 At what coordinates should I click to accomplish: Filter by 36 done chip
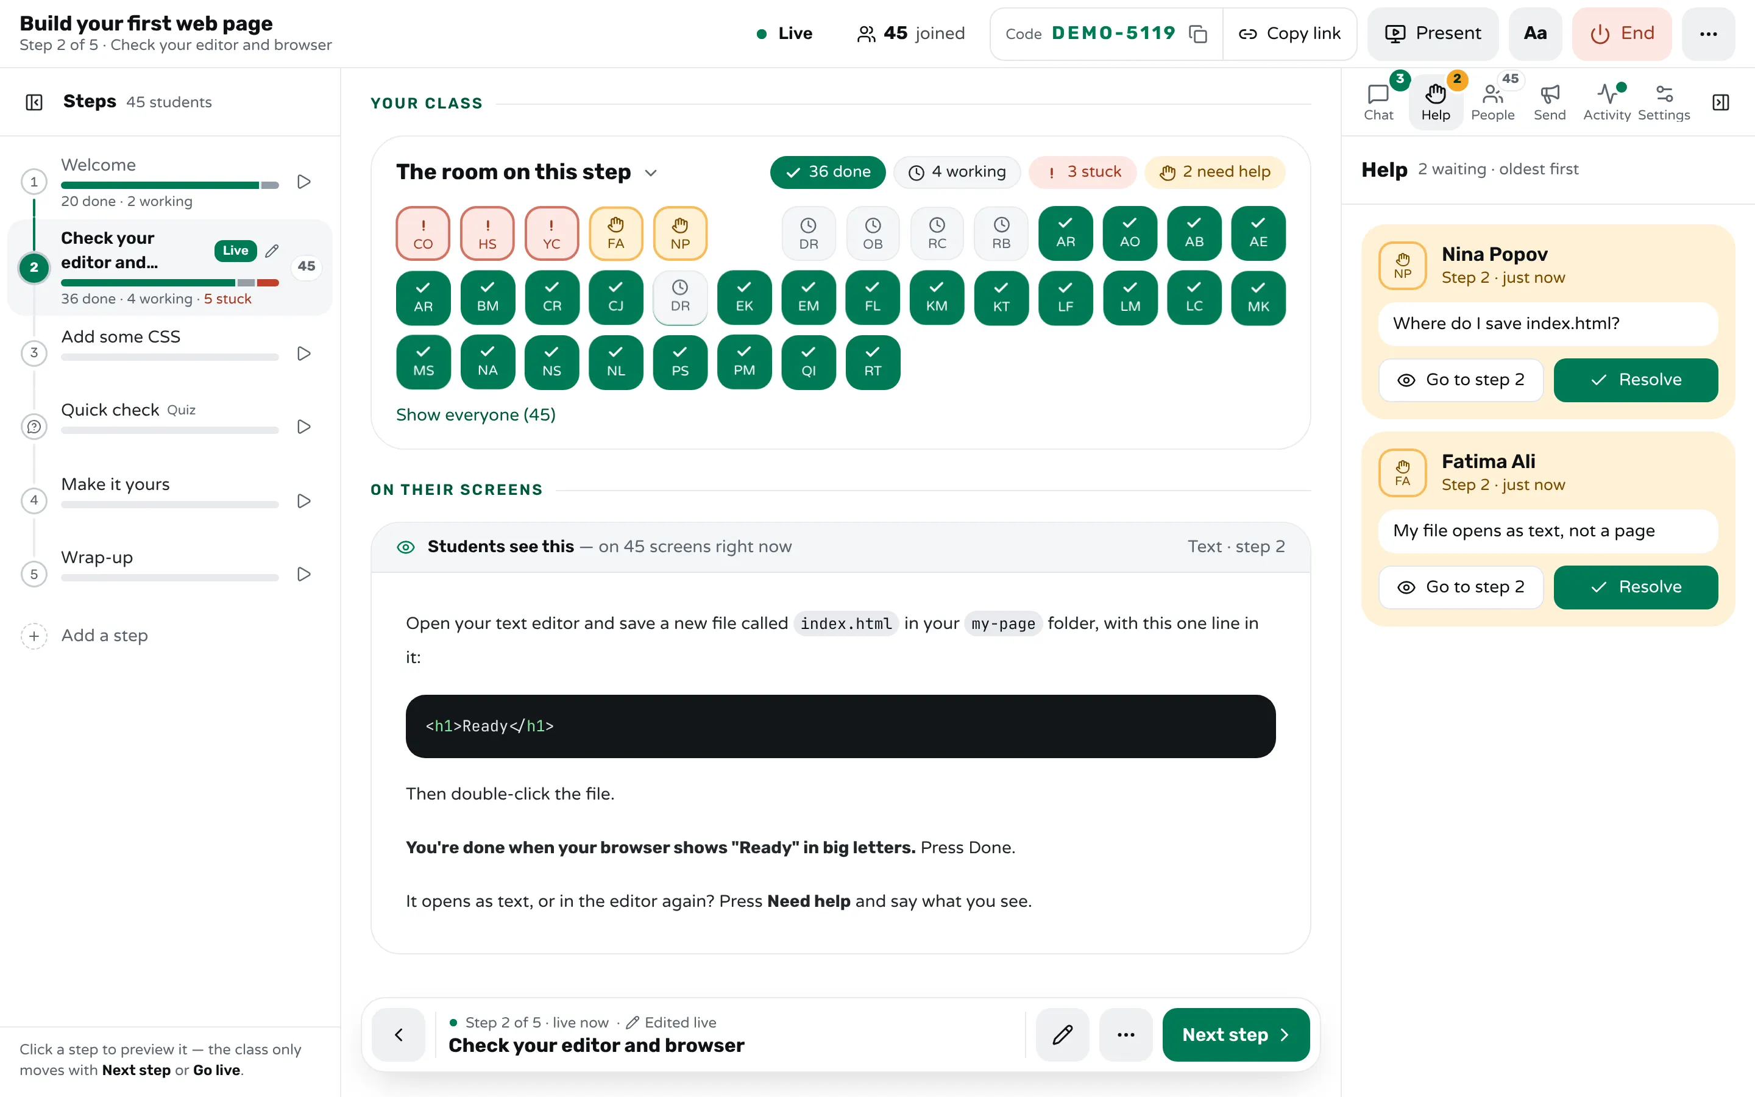click(x=828, y=172)
